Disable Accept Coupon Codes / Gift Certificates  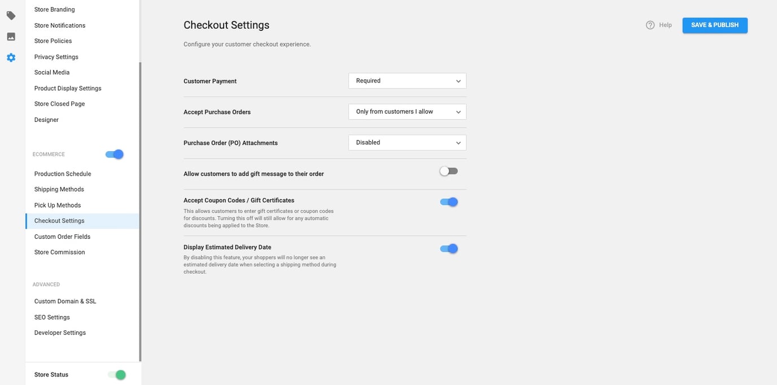(448, 202)
